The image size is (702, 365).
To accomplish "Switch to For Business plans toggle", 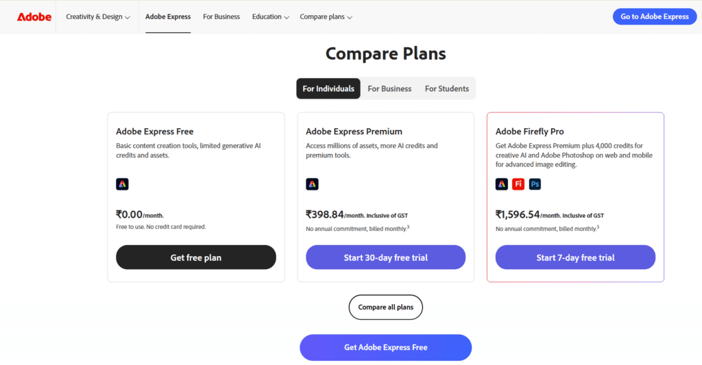I will 389,88.
